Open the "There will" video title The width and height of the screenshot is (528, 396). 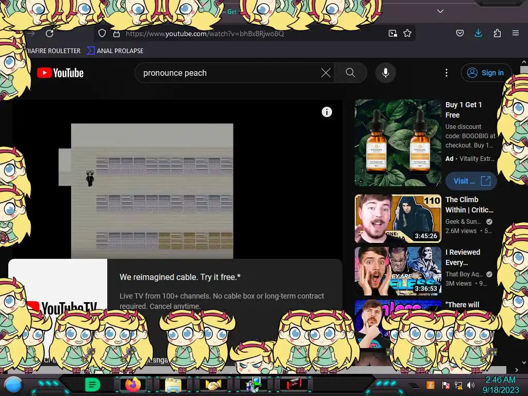pos(462,305)
